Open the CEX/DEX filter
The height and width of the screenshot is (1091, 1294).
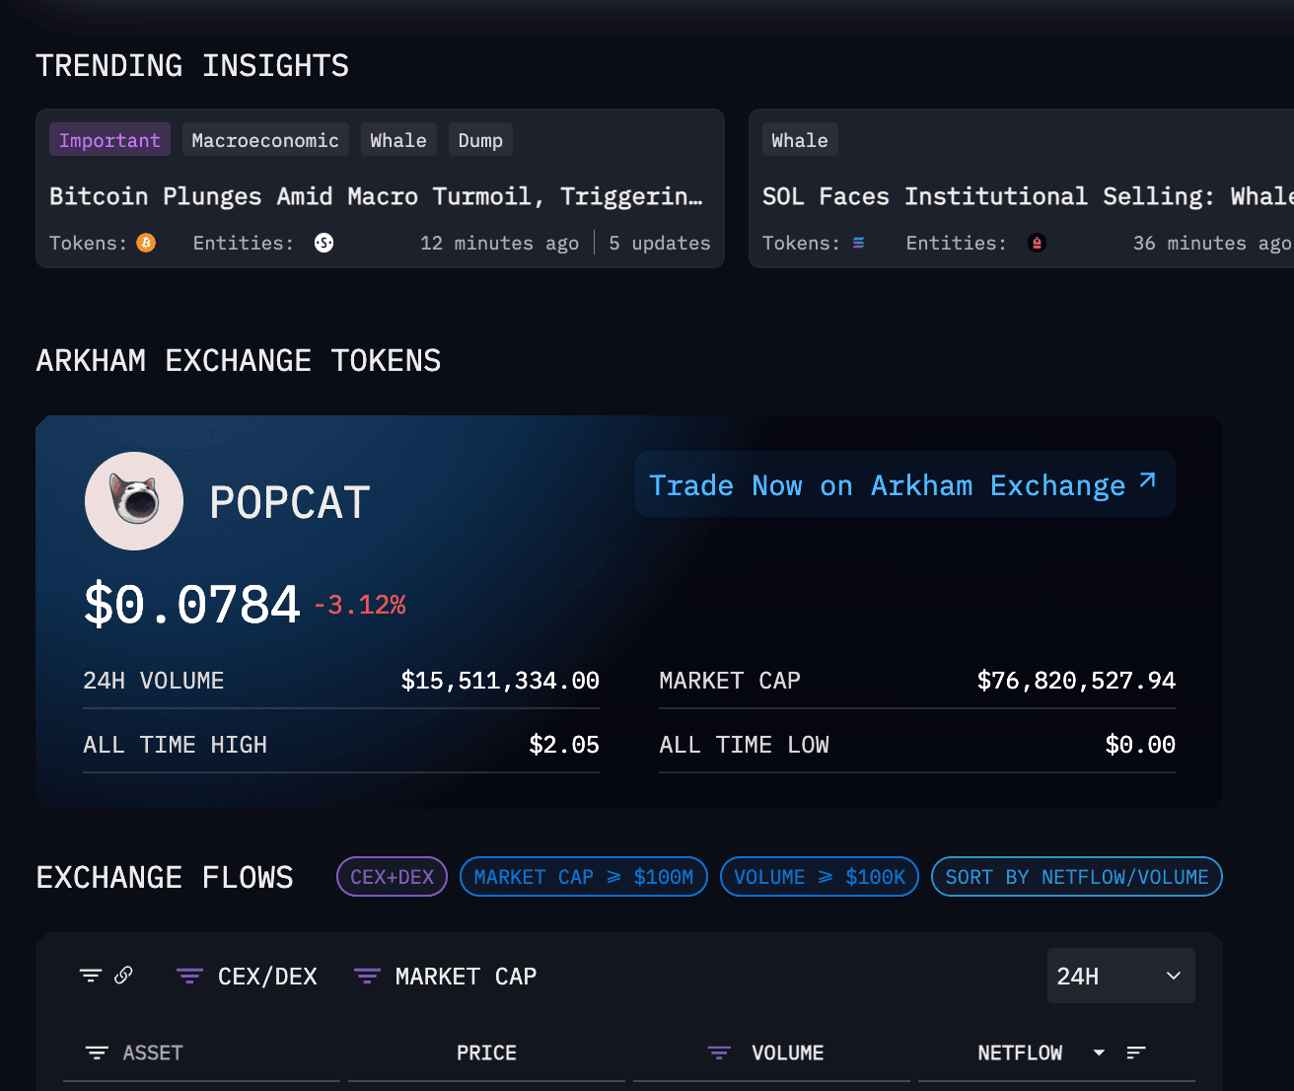click(247, 977)
